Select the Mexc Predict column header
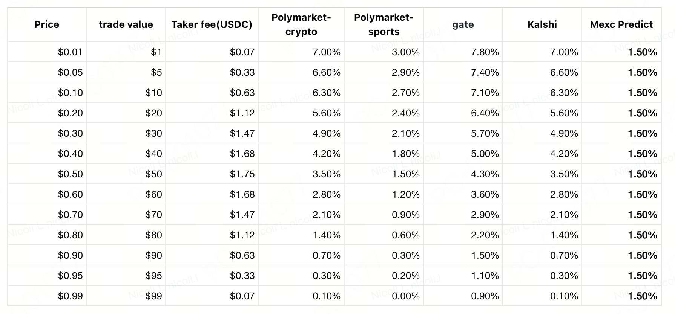Viewport: 675px width, 314px height. 621,24
